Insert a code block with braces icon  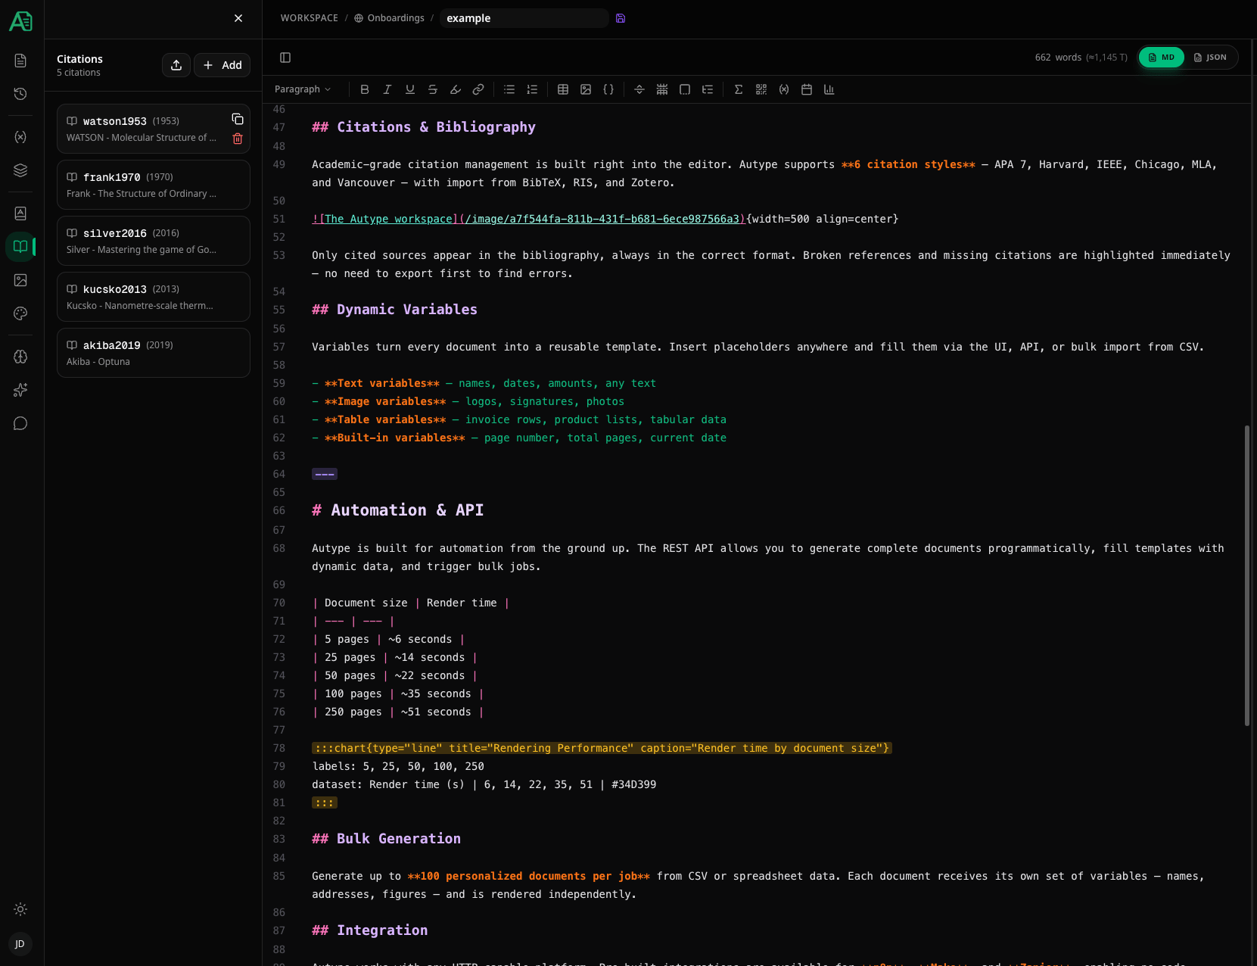(x=608, y=89)
